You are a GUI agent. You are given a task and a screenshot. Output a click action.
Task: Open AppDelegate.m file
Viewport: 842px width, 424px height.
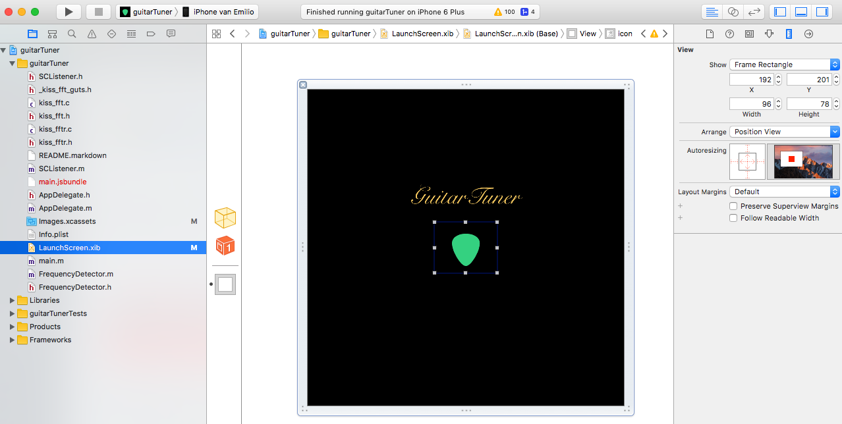point(65,208)
